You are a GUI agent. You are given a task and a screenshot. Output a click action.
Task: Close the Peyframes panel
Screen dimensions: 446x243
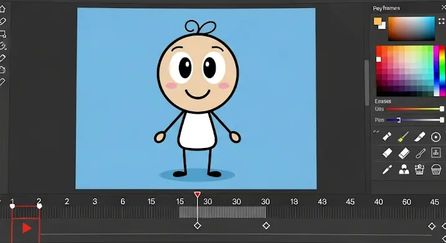click(x=444, y=7)
